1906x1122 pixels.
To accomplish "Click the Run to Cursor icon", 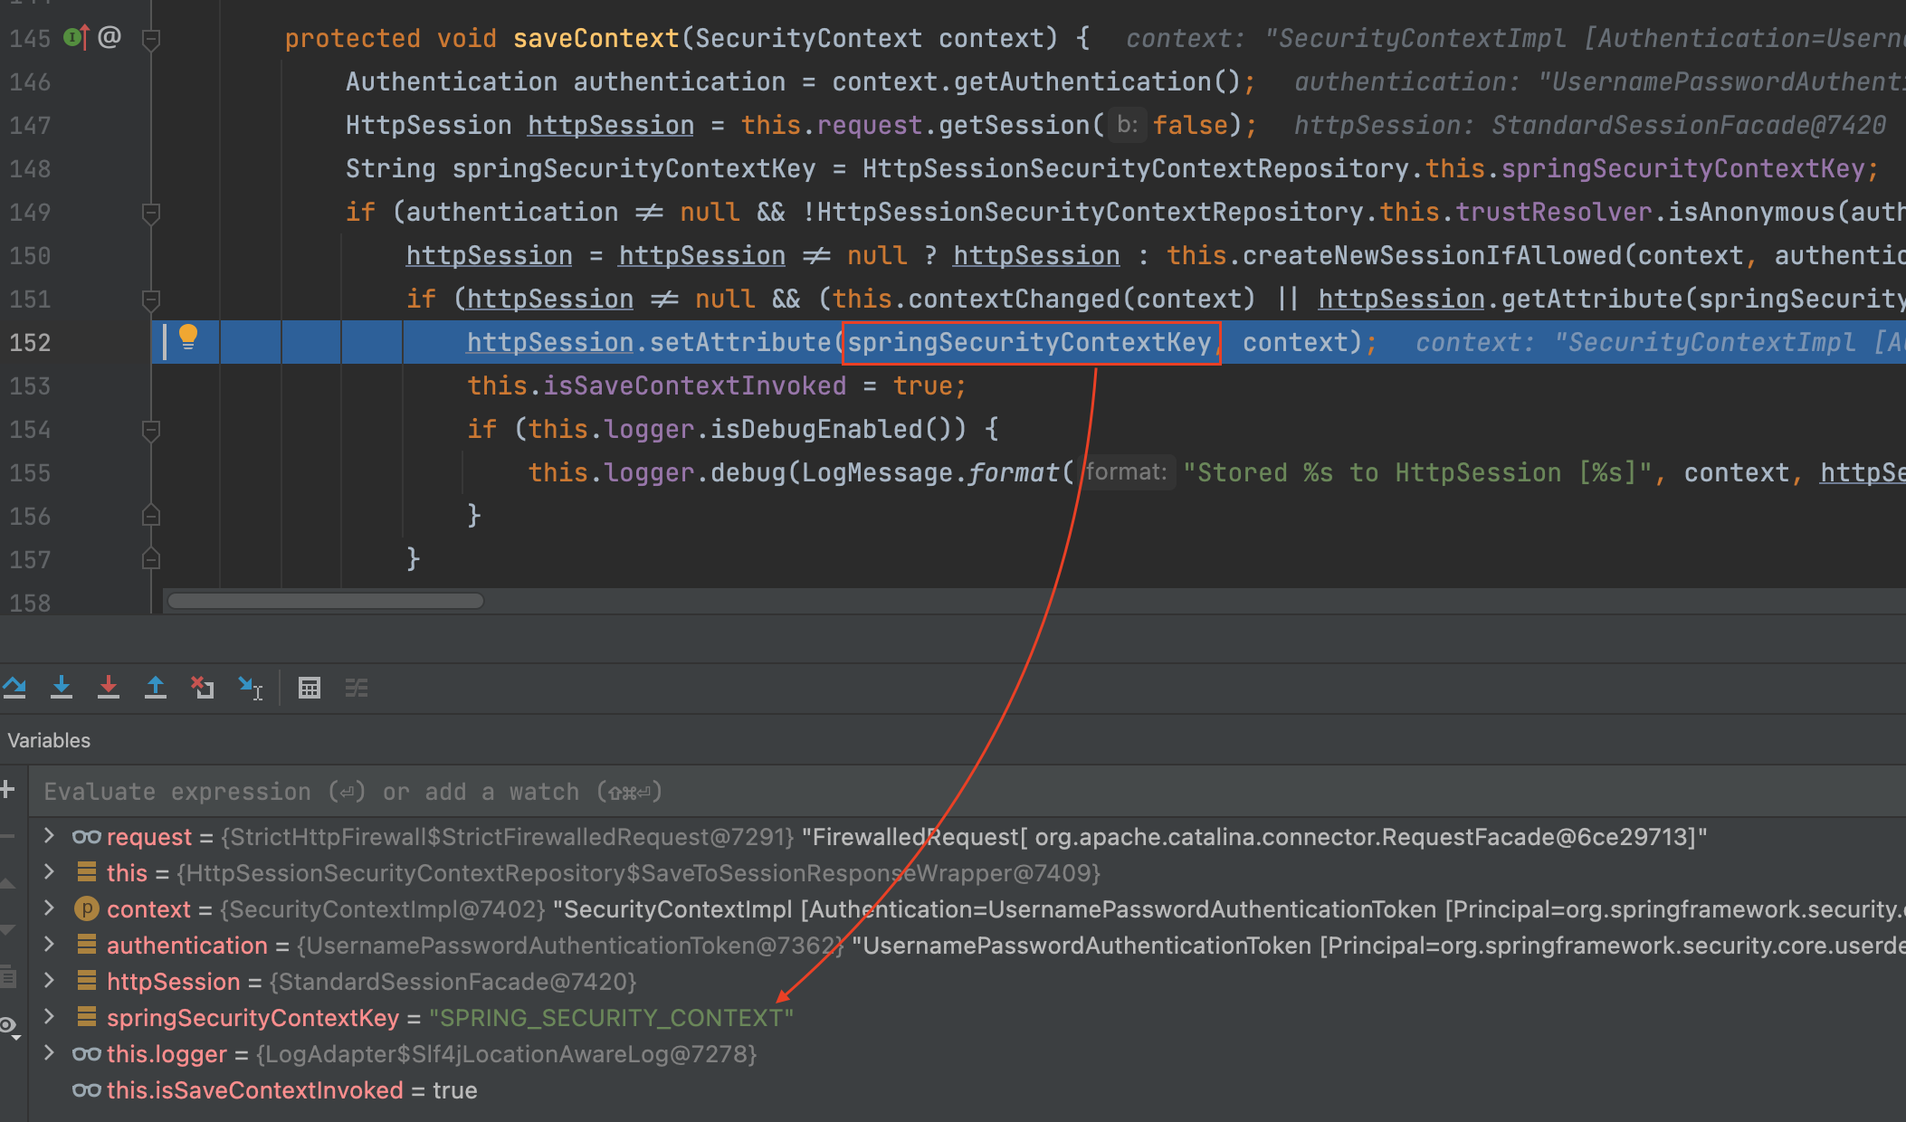I will coord(250,688).
